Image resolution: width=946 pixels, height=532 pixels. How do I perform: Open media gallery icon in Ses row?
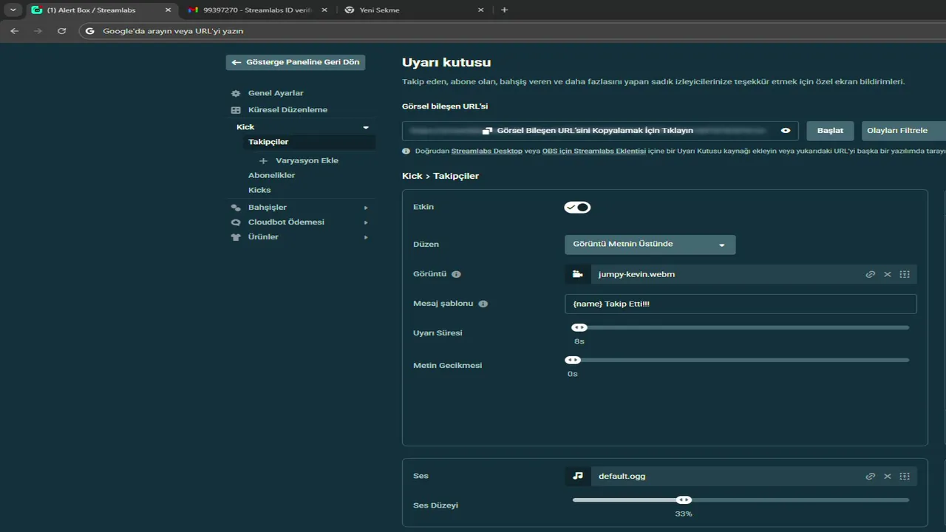[905, 476]
